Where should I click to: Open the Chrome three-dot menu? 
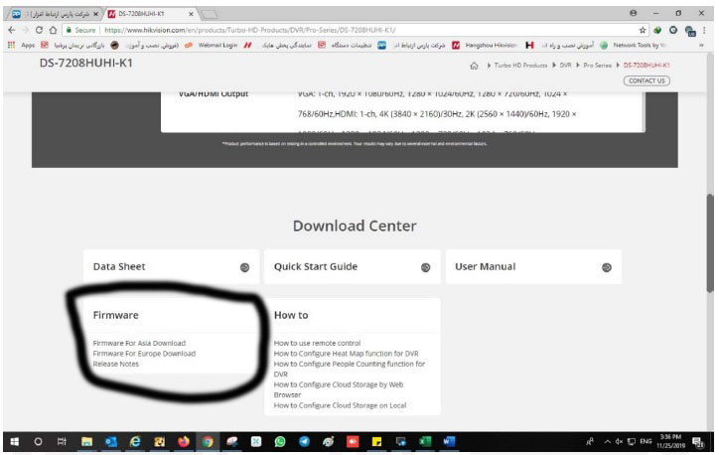(704, 30)
